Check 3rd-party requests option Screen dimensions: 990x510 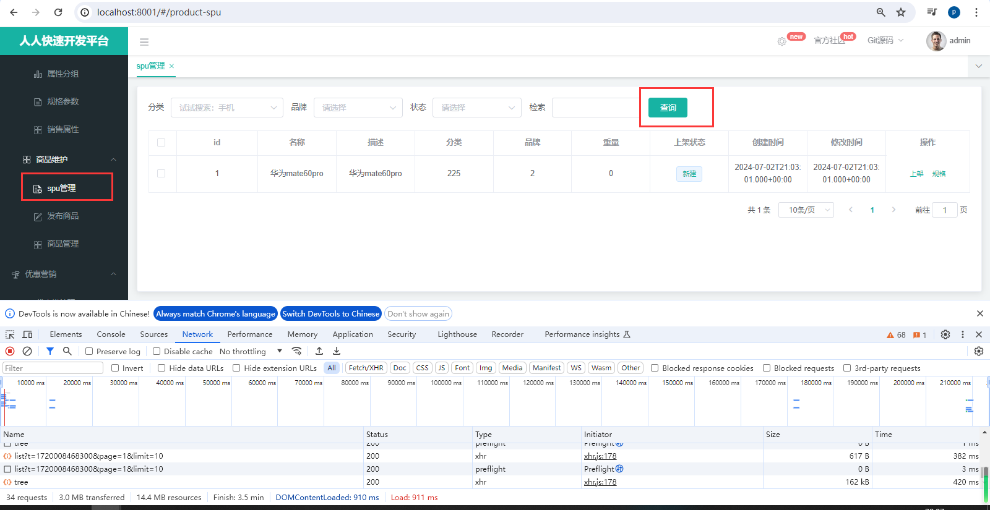pos(847,368)
